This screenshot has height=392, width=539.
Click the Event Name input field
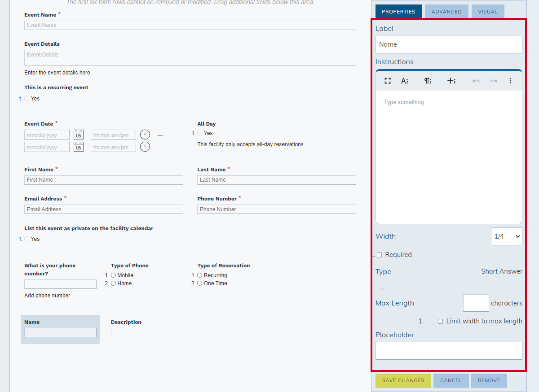coord(190,25)
